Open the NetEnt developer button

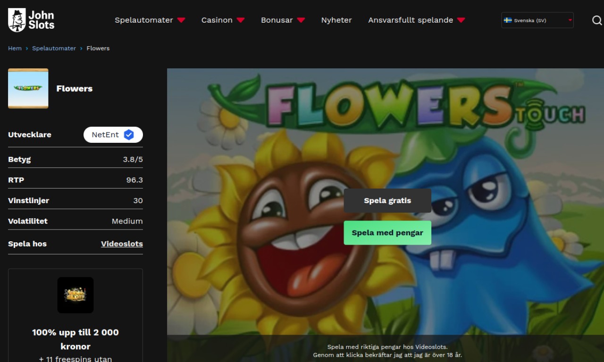pos(113,135)
